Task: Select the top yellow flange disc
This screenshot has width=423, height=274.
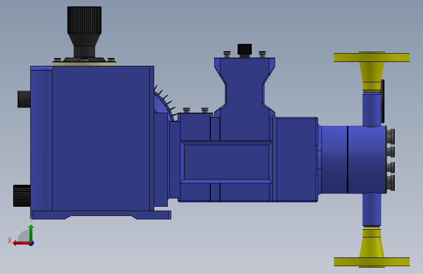Action: [372, 57]
